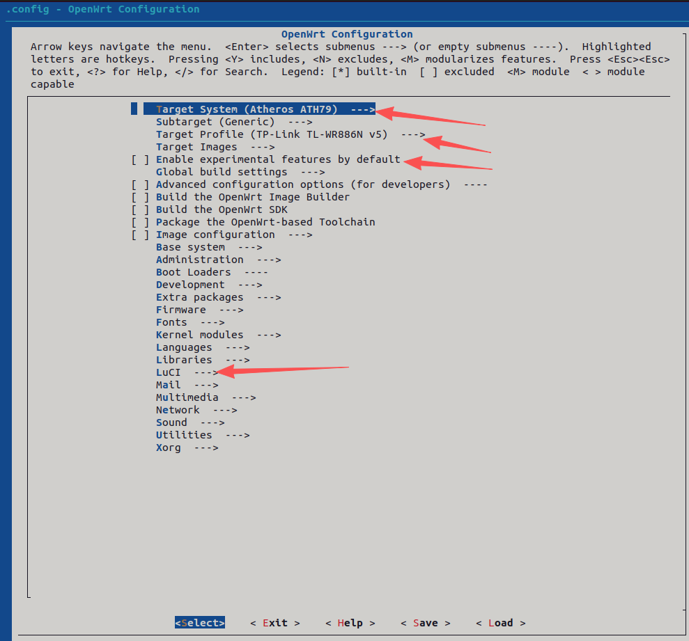This screenshot has width=689, height=641.
Task: Open the LuCI submenu
Action: tap(187, 372)
